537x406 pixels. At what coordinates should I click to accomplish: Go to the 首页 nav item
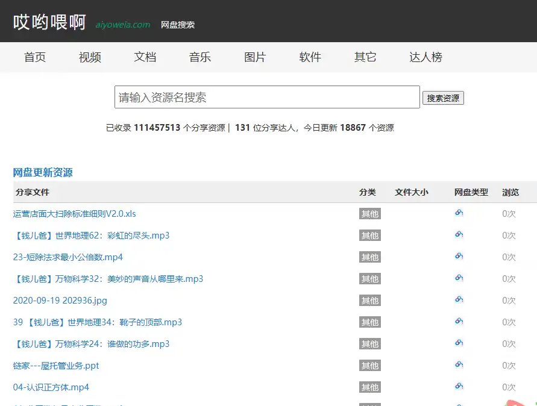pyautogui.click(x=34, y=57)
